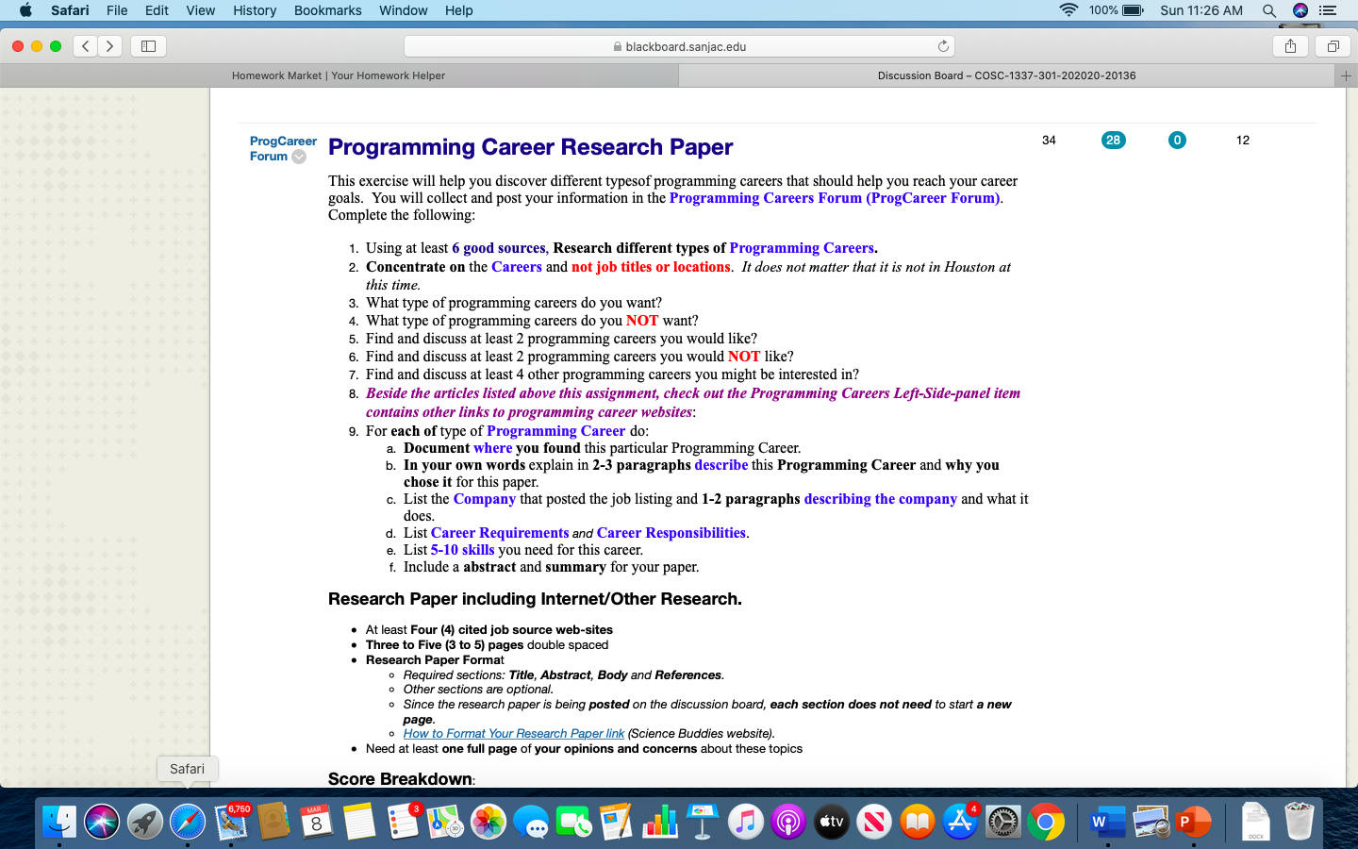Switch to Homework Market tab
The width and height of the screenshot is (1358, 849).
339,75
